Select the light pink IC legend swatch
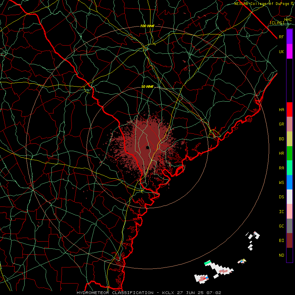 pos(289,211)
